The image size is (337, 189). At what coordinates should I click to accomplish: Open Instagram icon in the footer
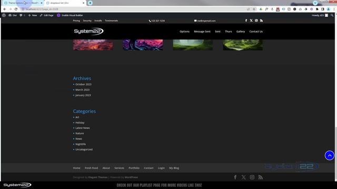252,177
